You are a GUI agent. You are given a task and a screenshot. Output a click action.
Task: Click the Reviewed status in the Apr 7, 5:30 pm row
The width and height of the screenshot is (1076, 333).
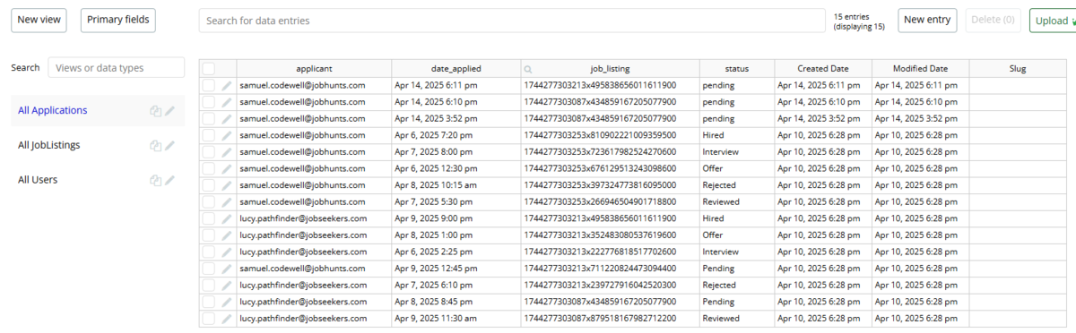coord(721,202)
